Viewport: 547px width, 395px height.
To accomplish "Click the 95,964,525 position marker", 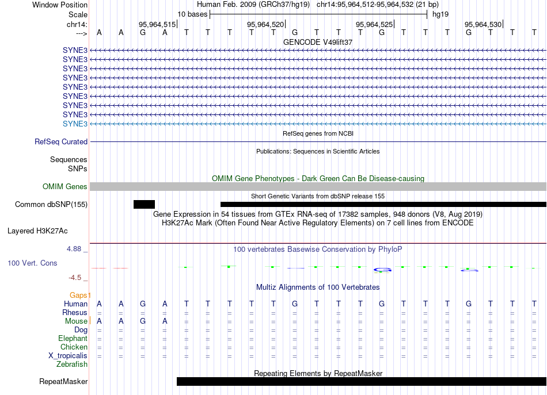I will (x=375, y=24).
